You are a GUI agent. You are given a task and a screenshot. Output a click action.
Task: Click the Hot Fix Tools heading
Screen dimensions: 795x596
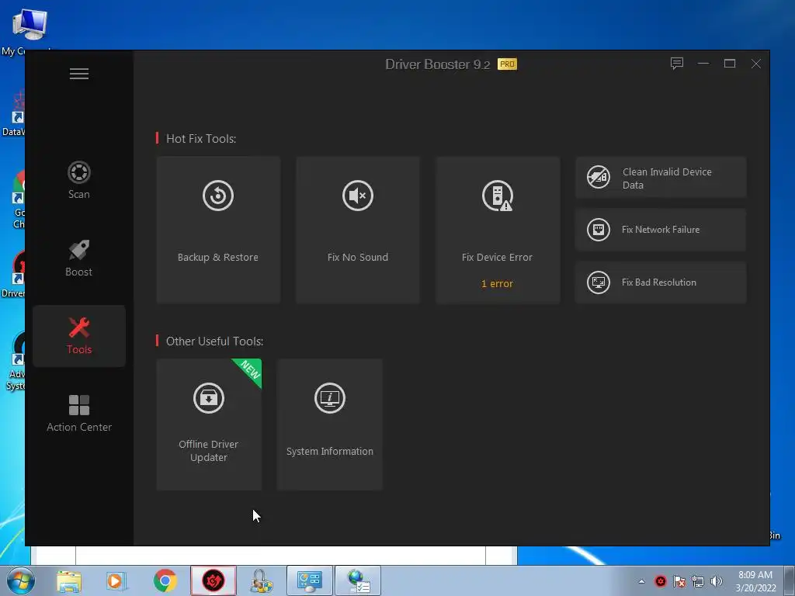click(x=201, y=138)
